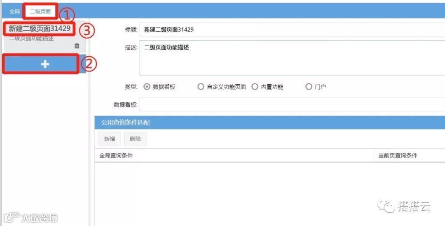445x226 pixels.
Task: Click the 公用查询条件匹配 section header
Action: pos(269,122)
